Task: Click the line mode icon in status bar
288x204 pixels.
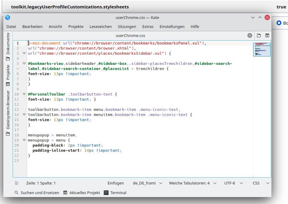Action: tap(17, 183)
